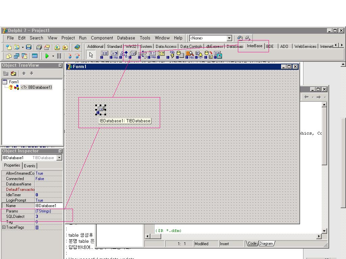346x259 pixels.
Task: Switch to the Data Access palette tab
Action: [x=166, y=47]
